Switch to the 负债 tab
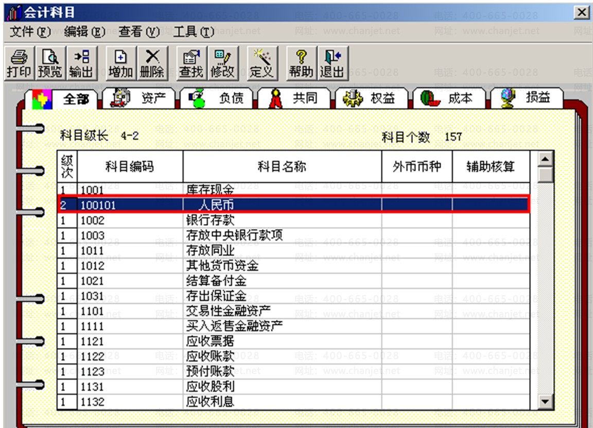Image resolution: width=593 pixels, height=428 pixels. [216, 99]
